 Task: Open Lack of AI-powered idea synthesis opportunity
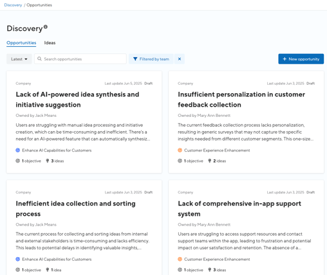click(77, 100)
